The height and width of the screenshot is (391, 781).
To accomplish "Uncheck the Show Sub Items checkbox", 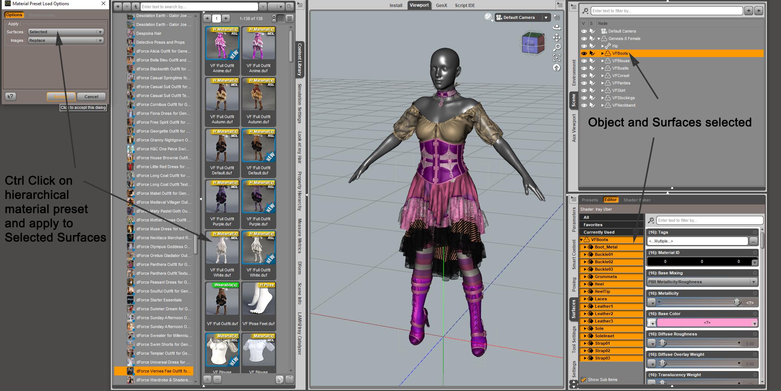I will [584, 380].
